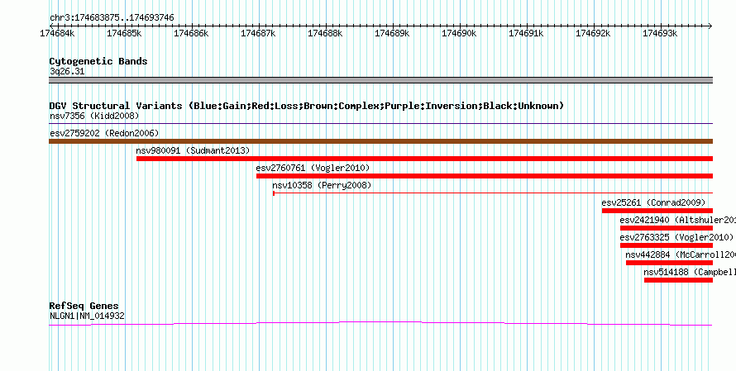
Task: Click the chr3:174683875..174693746 region label
Action: coord(112,18)
